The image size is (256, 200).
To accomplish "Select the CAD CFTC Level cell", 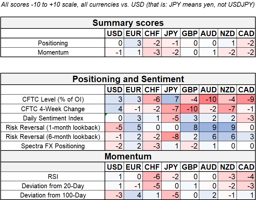I will 246,99.
